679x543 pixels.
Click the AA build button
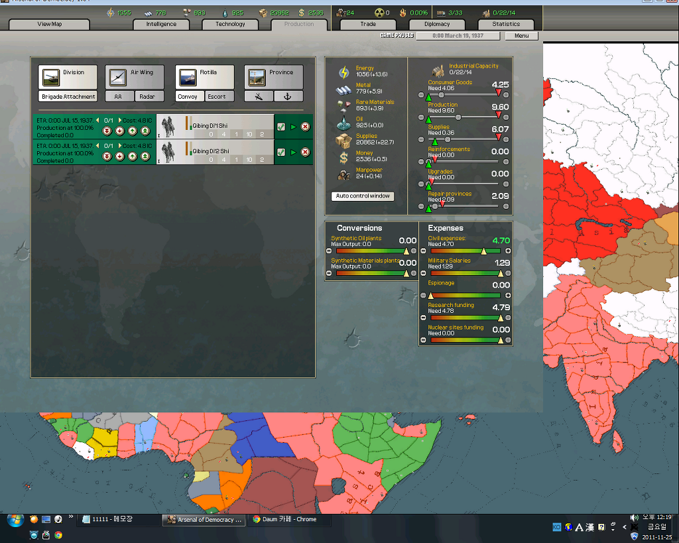tap(119, 97)
